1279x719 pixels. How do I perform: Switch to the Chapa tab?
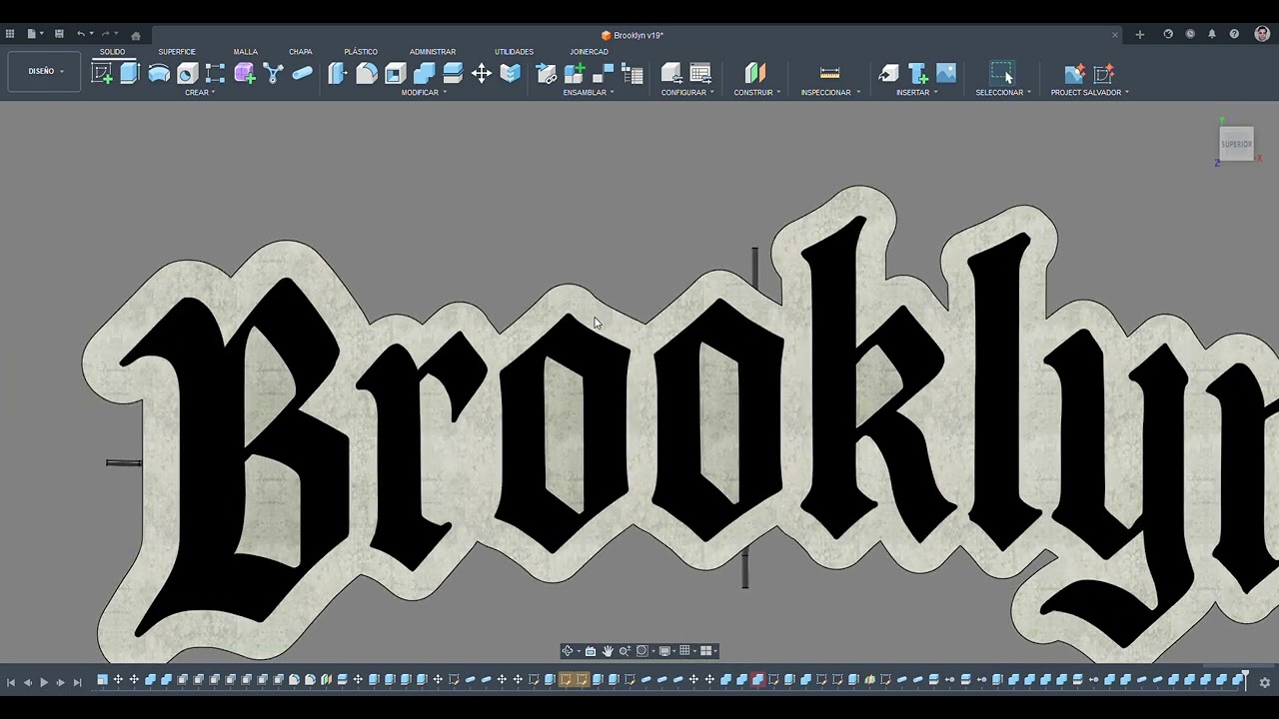(x=301, y=52)
